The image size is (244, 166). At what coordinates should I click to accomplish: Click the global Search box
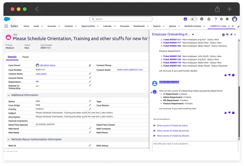point(121,19)
